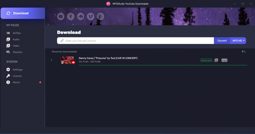Click the green DOWNLOAD badge on the track

206,60
